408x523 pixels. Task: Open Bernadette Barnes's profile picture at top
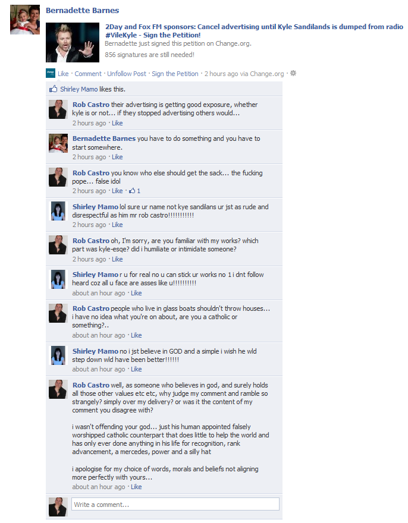point(25,20)
